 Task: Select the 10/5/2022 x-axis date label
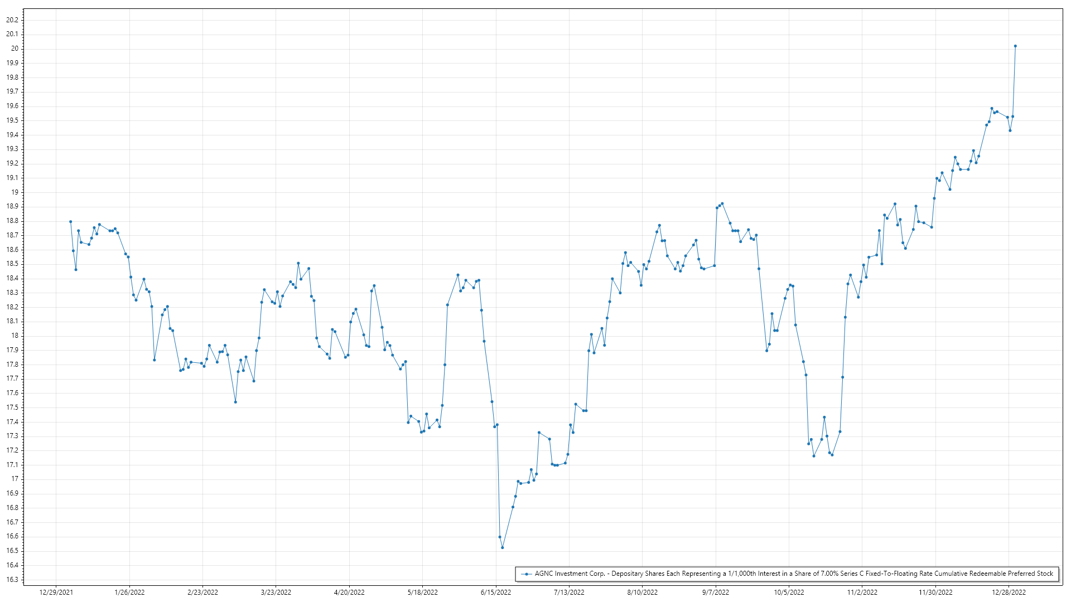coord(789,593)
